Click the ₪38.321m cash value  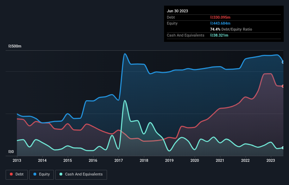(219, 35)
